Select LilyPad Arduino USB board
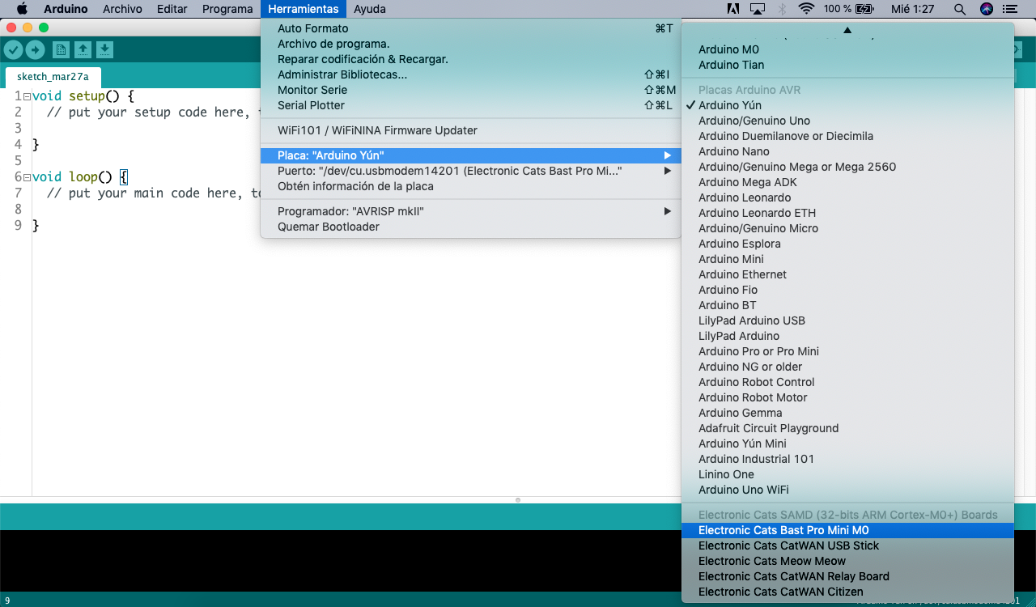Image resolution: width=1036 pixels, height=607 pixels. 847,320
